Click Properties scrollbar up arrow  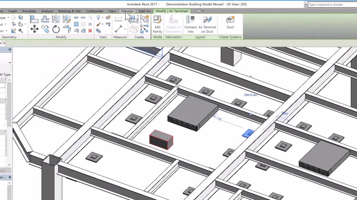coord(9,80)
